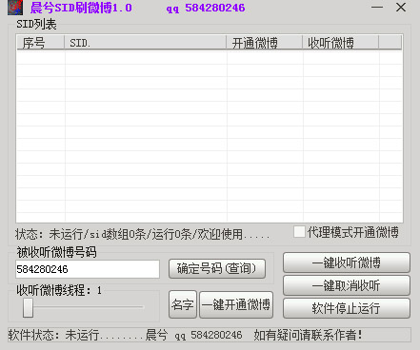Focus the 被收听微博号码 input field

[x=88, y=269]
